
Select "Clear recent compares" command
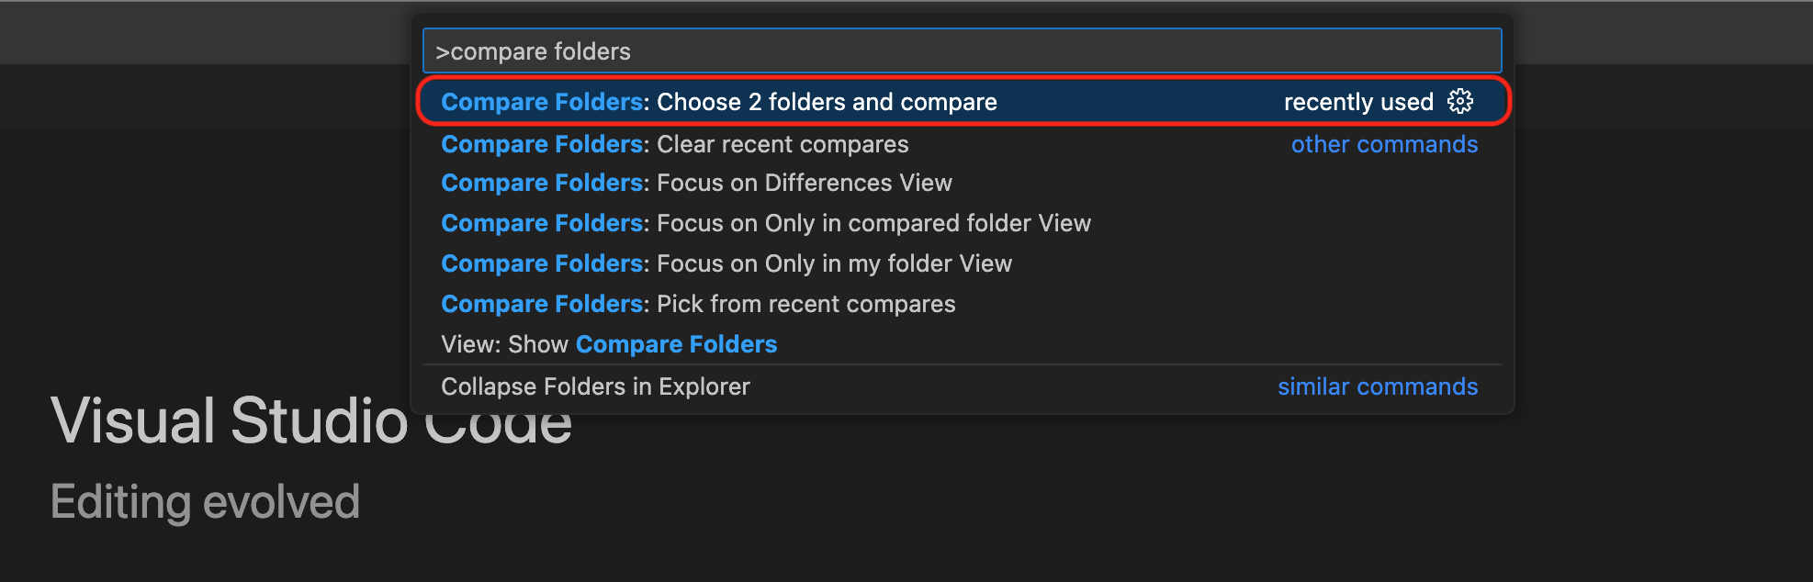click(781, 144)
